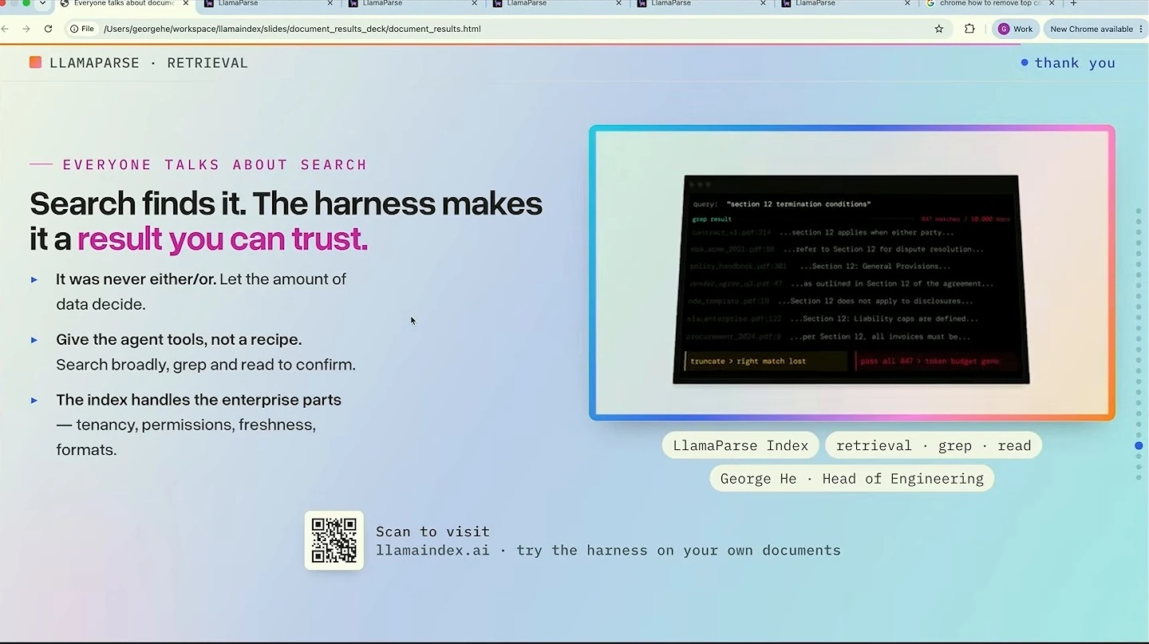Close the 'Everyone talks about docume' tab

coord(186,3)
